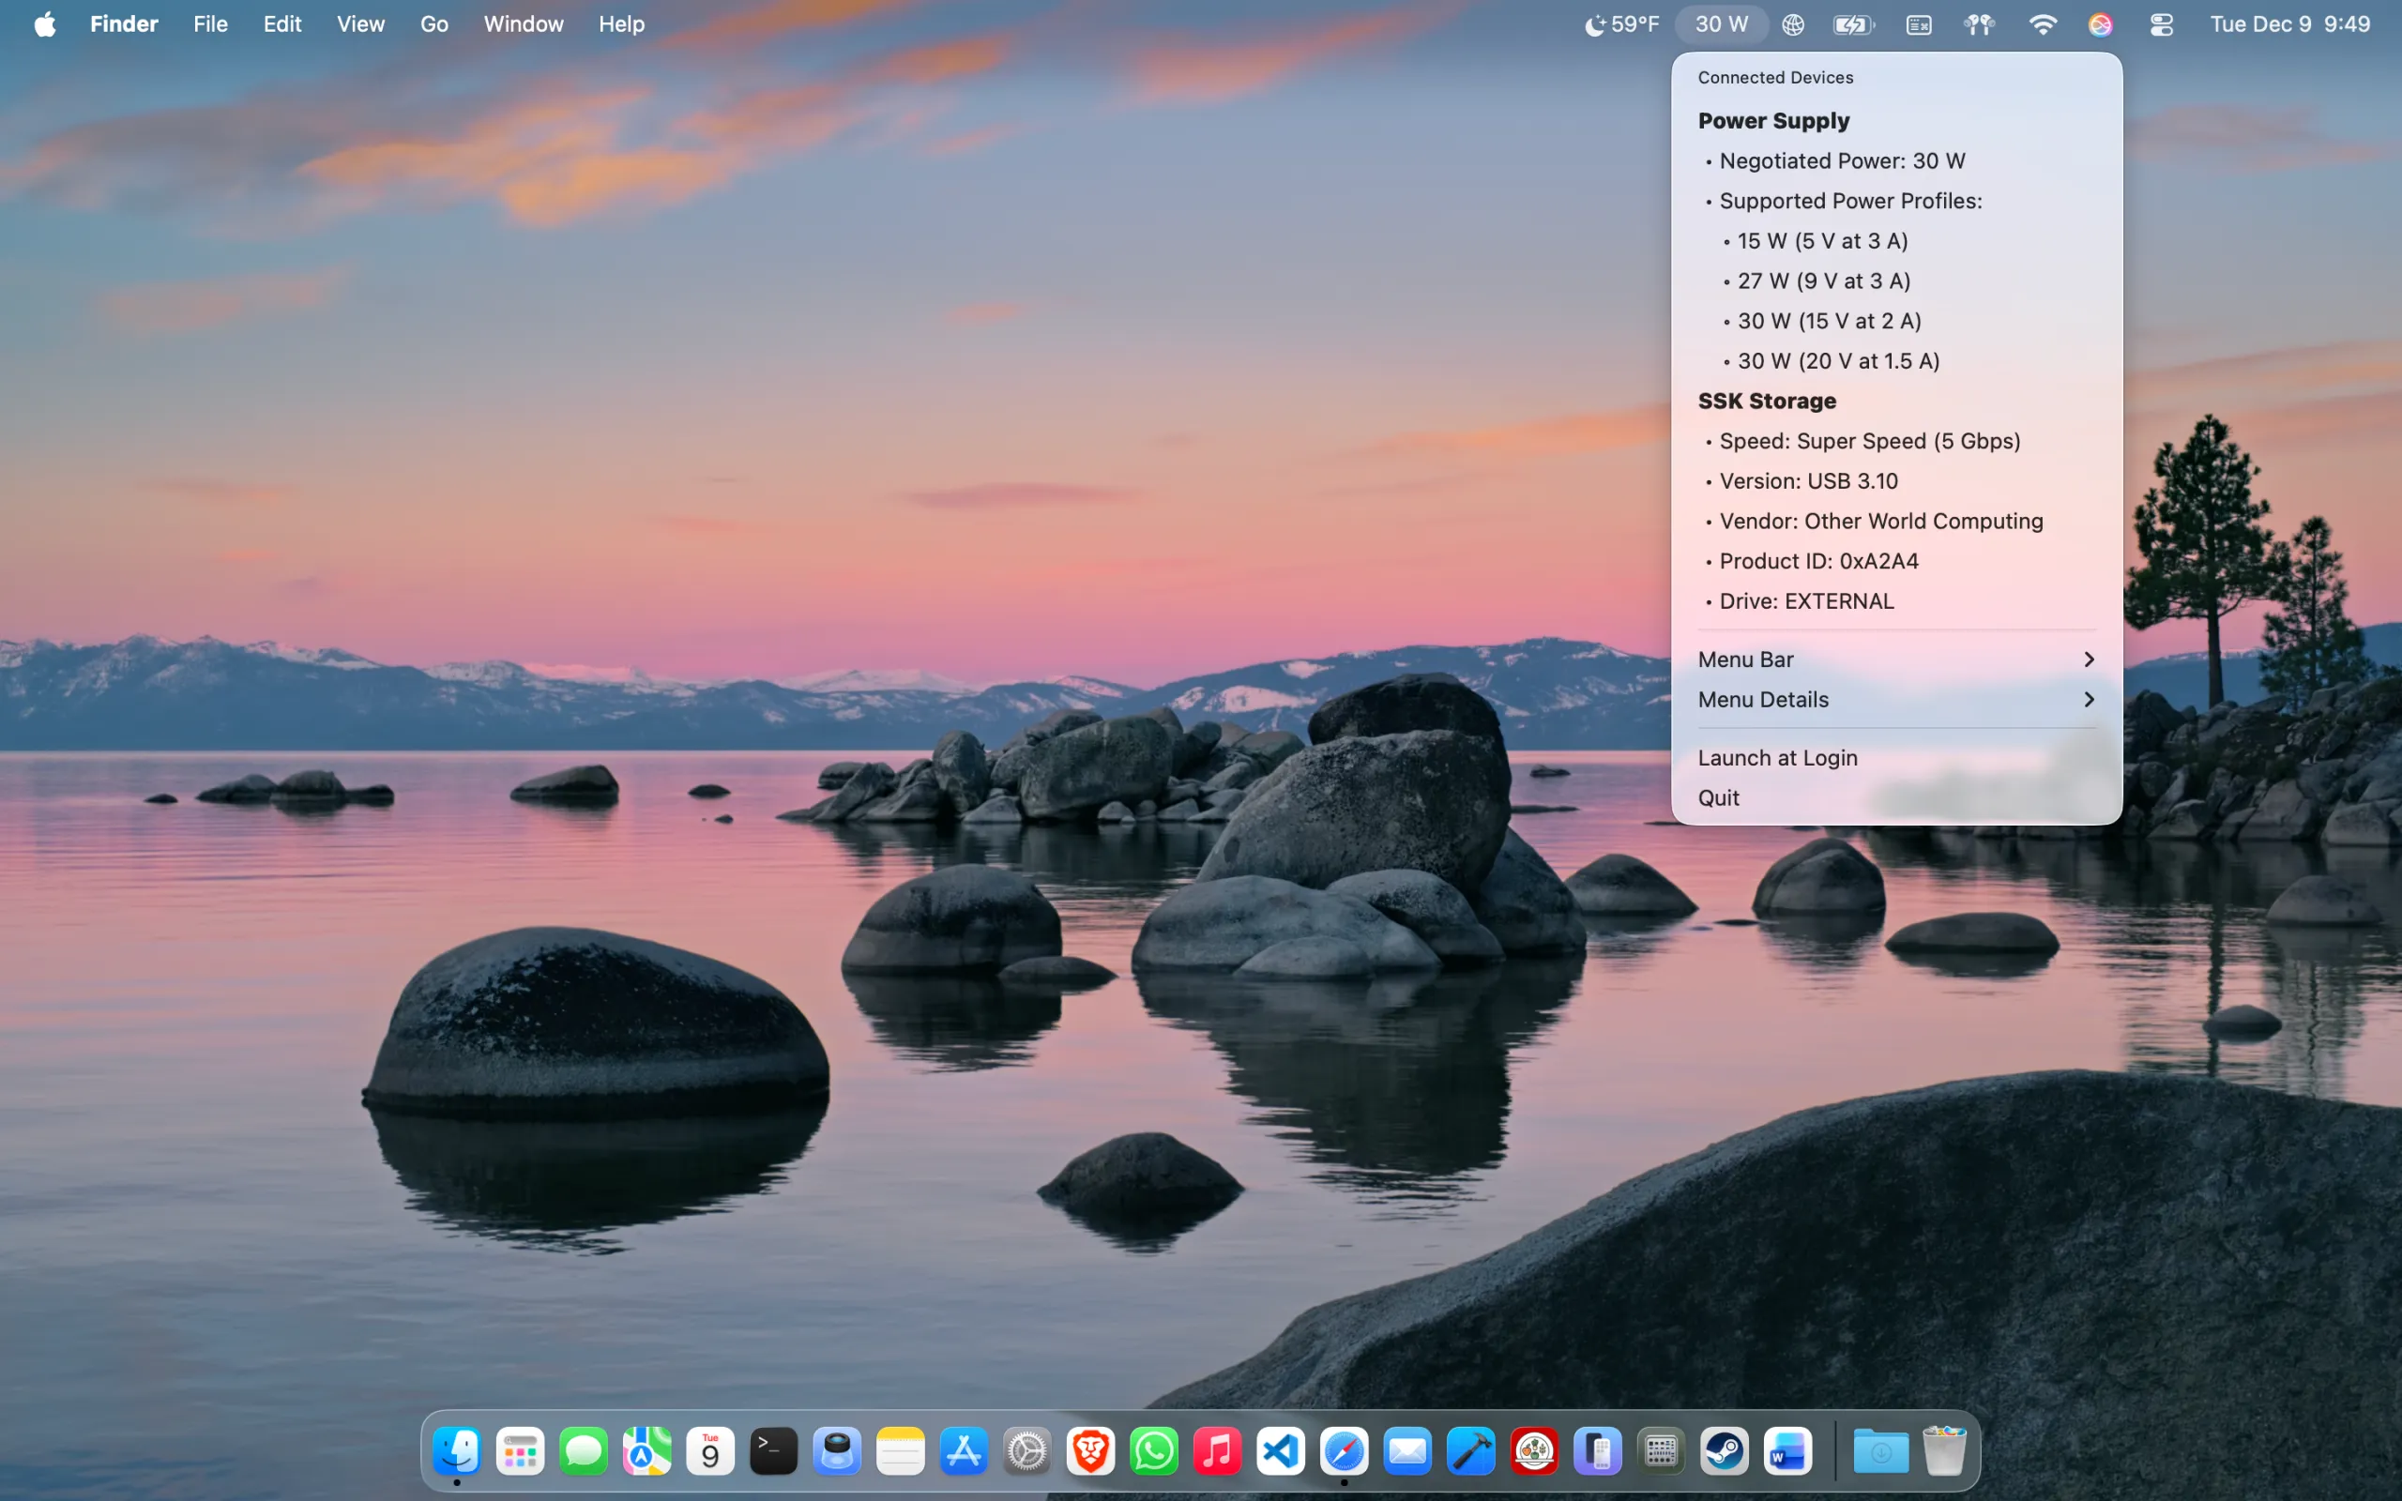The width and height of the screenshot is (2402, 1501).
Task: Quit the app via Quit entry
Action: [1718, 797]
